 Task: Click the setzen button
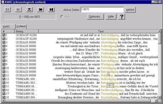[x=130, y=10]
